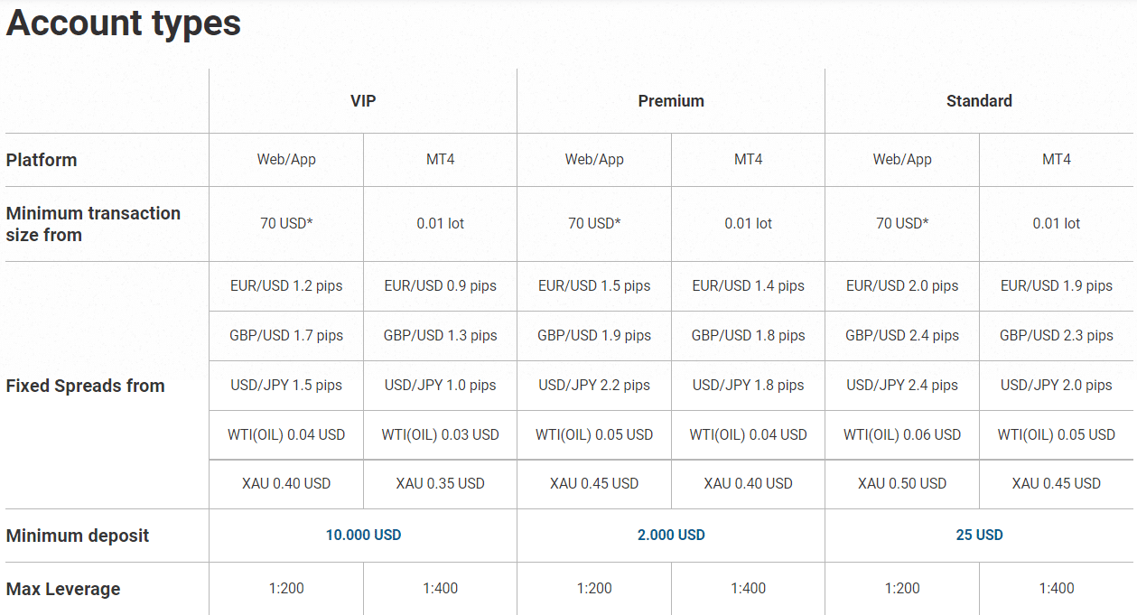This screenshot has width=1137, height=615.
Task: Click the 10.000 USD minimum deposit link
Action: click(x=363, y=535)
